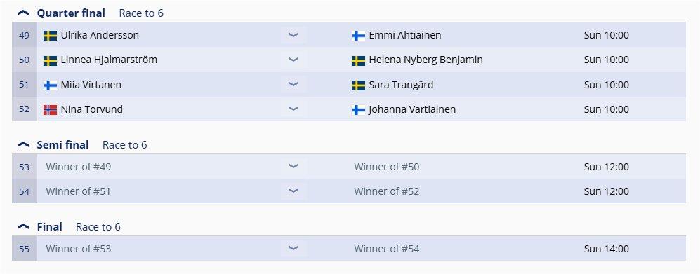Expand match 53 details chevron

[x=293, y=167]
